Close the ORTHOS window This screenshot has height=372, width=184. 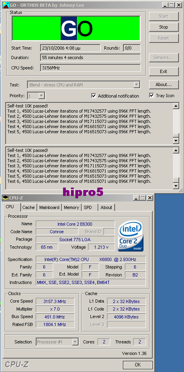[x=178, y=5]
